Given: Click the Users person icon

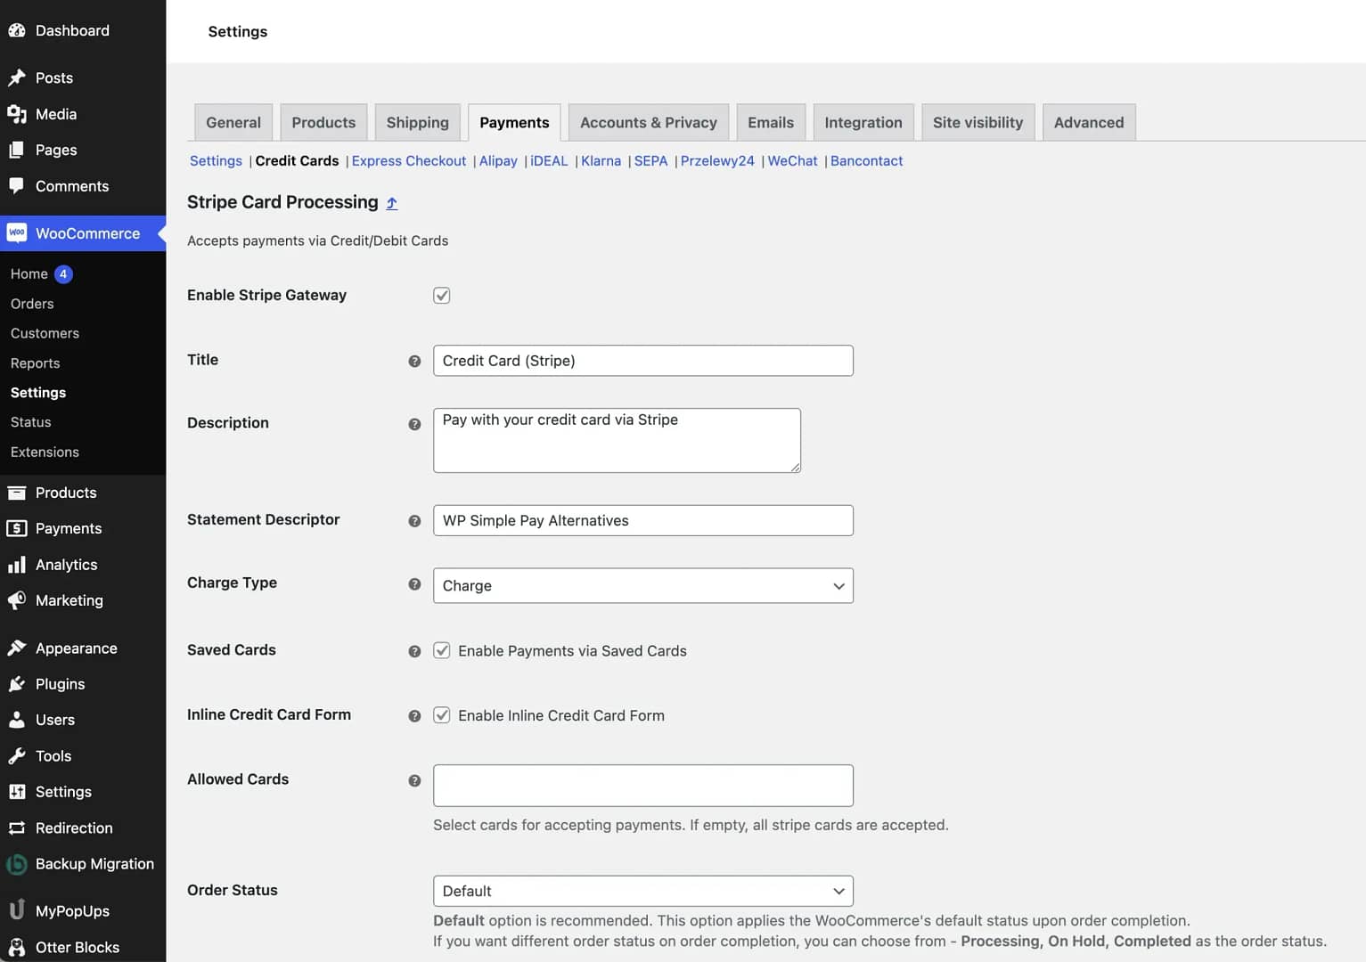Looking at the screenshot, I should point(17,720).
